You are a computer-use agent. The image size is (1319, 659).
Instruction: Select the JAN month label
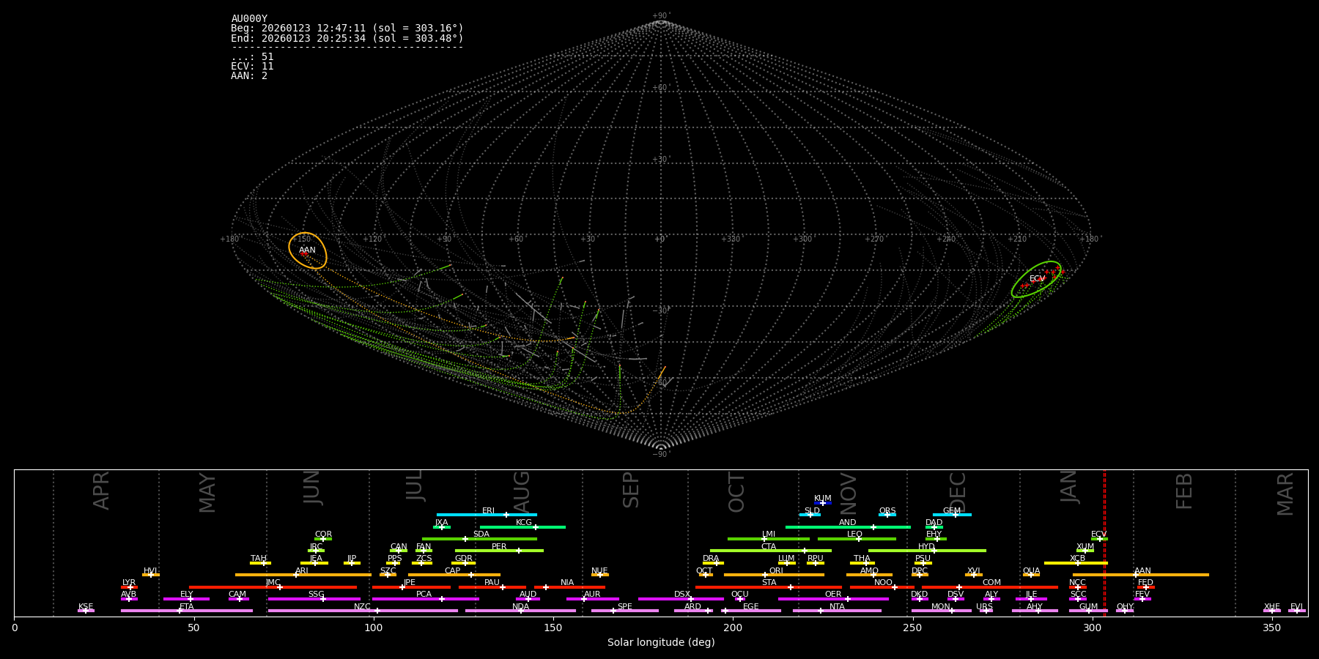click(x=1069, y=486)
